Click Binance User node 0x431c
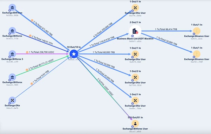Screen dimensions: 211x134 pyautogui.click(x=197, y=31)
